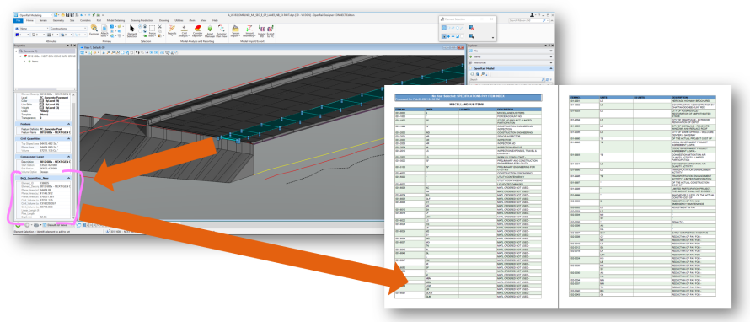Expand the Resources section in Explorer

511,62
